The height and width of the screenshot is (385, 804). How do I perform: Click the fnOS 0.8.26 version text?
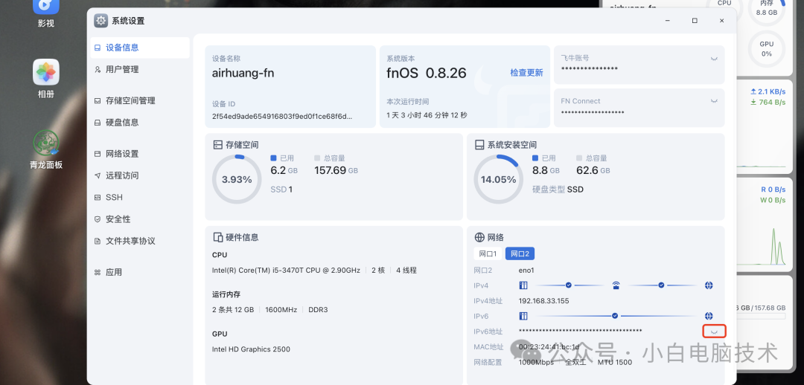[x=427, y=74]
